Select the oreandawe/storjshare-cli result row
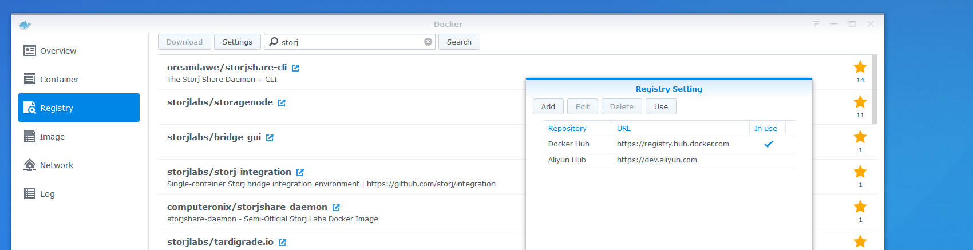The height and width of the screenshot is (250, 973). (515, 72)
